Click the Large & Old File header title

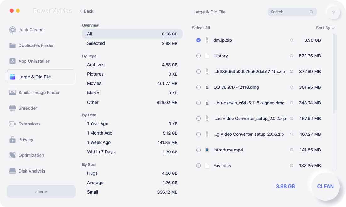pyautogui.click(x=209, y=12)
